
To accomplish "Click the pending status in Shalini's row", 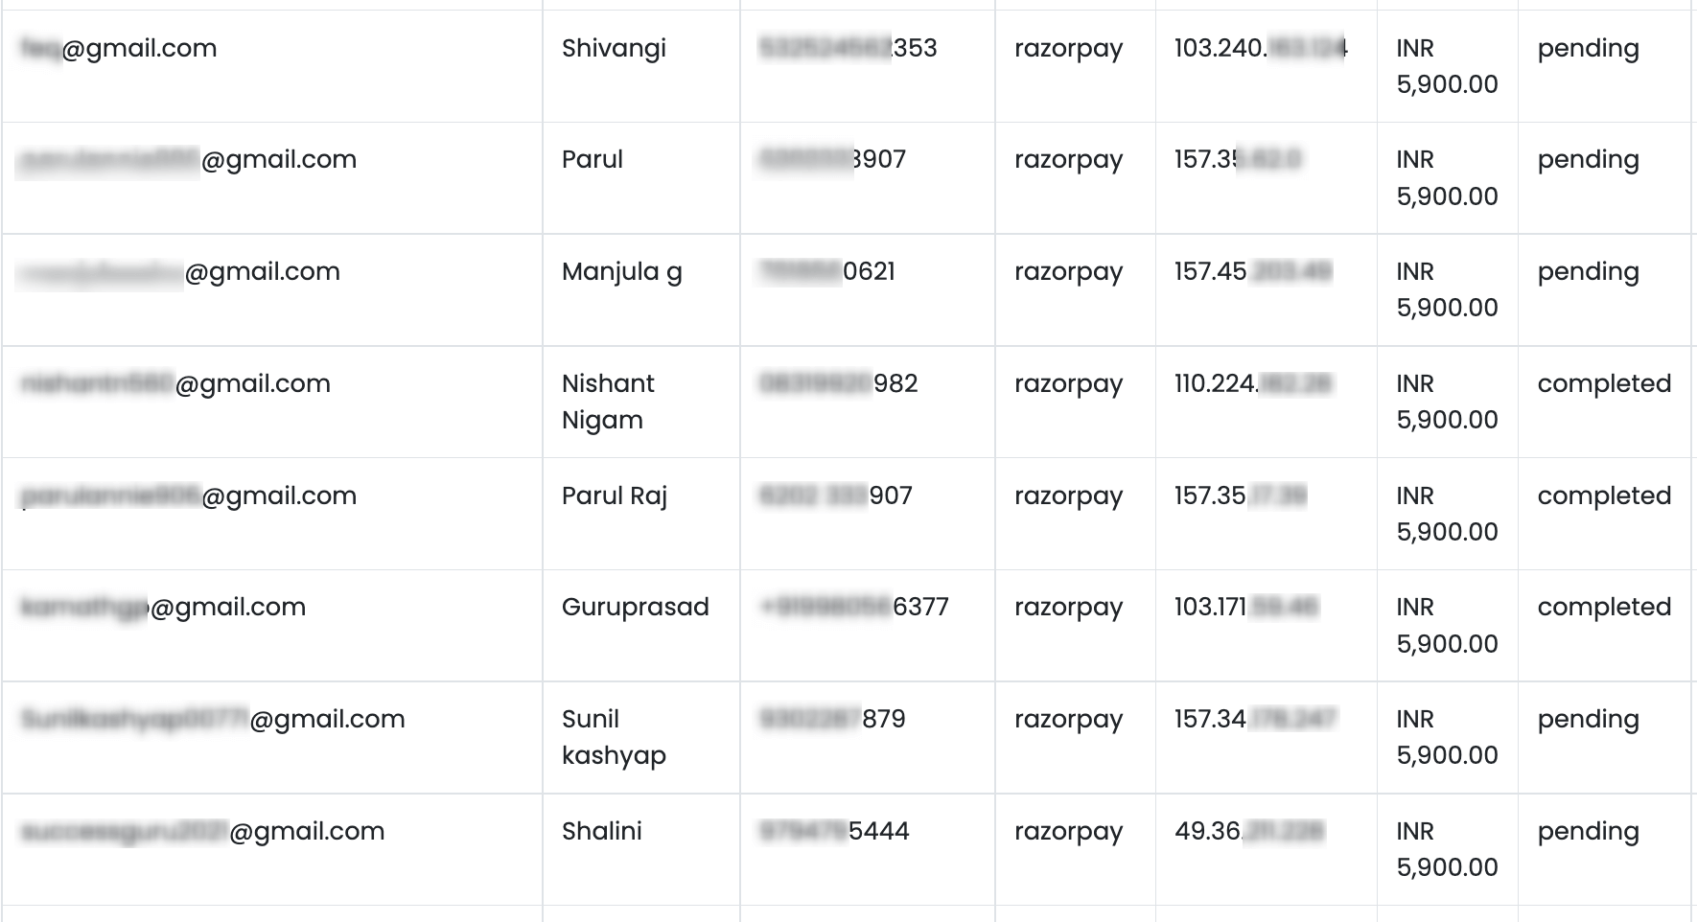I will click(x=1588, y=831).
